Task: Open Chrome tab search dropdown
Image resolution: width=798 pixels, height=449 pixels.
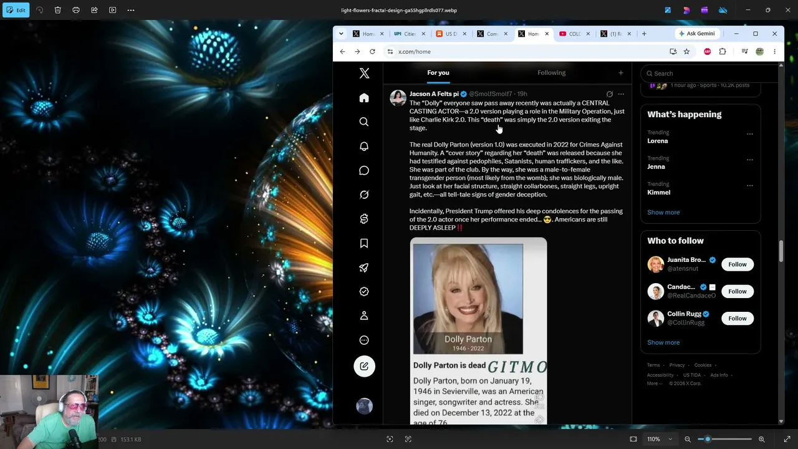Action: coord(341,34)
